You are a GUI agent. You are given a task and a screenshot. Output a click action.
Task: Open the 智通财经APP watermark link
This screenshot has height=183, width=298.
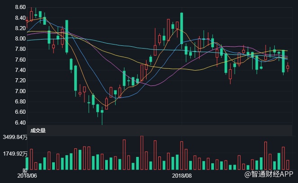[269, 173]
